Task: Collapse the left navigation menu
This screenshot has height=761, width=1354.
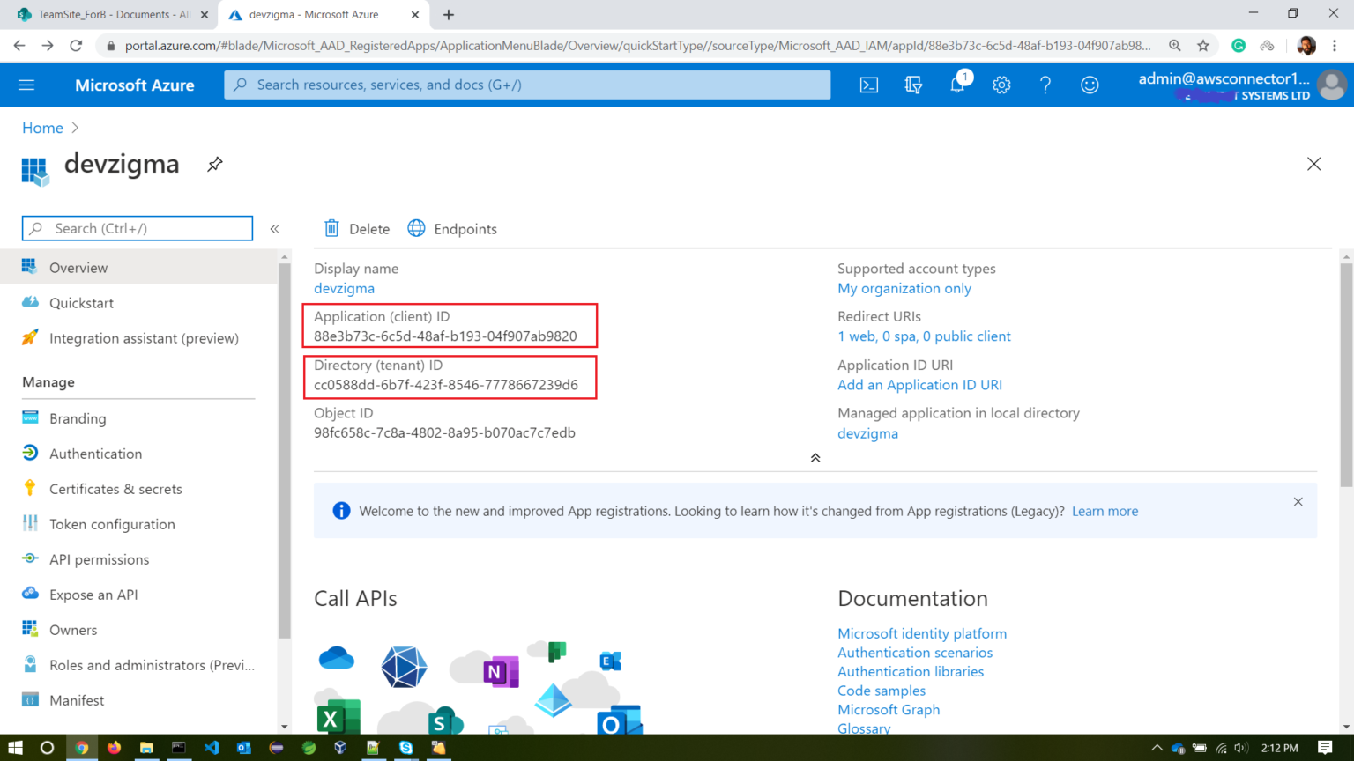Action: (275, 229)
